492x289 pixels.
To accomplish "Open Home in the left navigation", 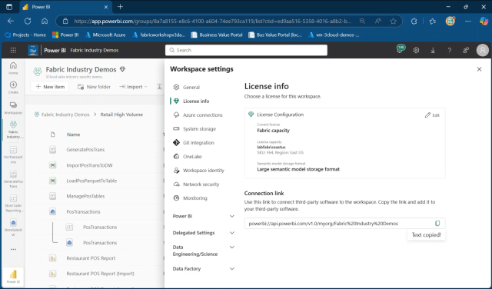I will (13, 68).
